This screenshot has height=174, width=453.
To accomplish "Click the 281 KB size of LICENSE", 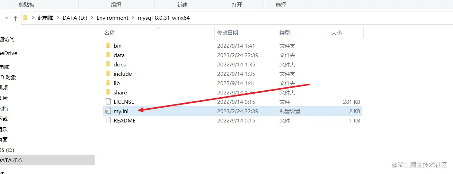I will click(x=351, y=102).
